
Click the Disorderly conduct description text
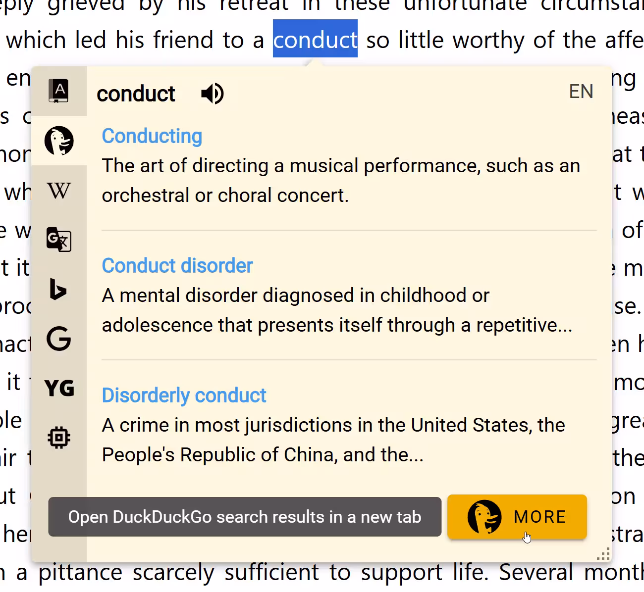[x=333, y=440]
